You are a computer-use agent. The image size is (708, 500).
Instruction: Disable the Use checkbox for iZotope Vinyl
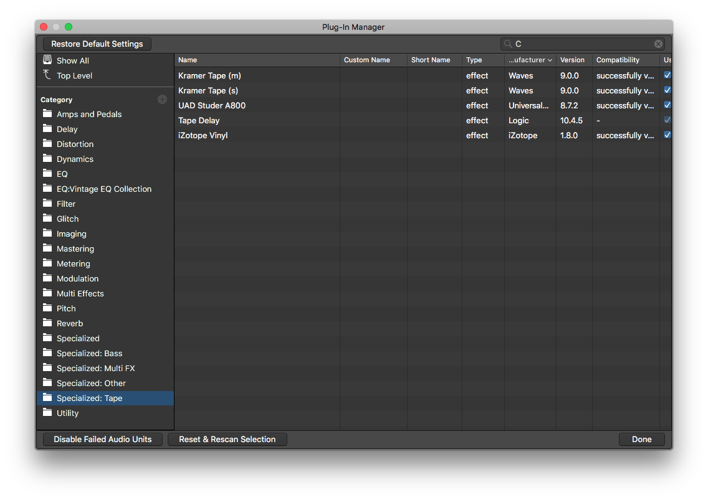pyautogui.click(x=667, y=134)
